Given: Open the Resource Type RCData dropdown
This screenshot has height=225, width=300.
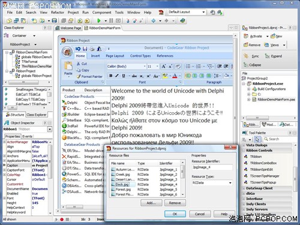Looking at the screenshot, I should click(x=230, y=183).
